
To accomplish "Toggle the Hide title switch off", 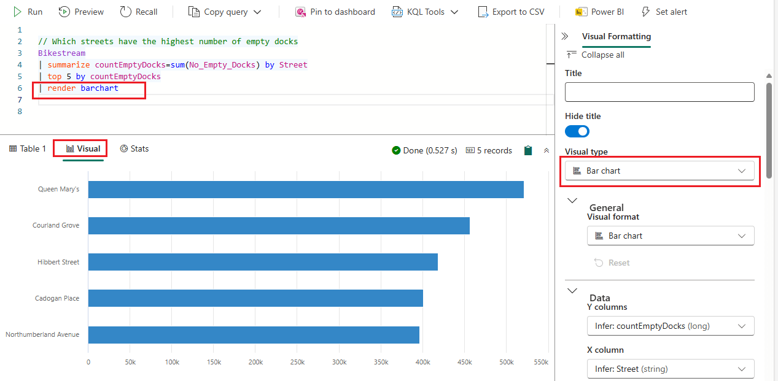I will pyautogui.click(x=576, y=131).
